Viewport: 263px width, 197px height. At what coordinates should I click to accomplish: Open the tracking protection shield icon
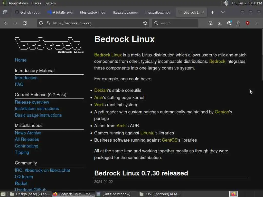pos(41,23)
